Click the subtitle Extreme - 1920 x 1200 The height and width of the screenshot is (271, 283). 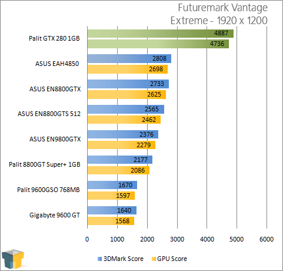(219, 21)
